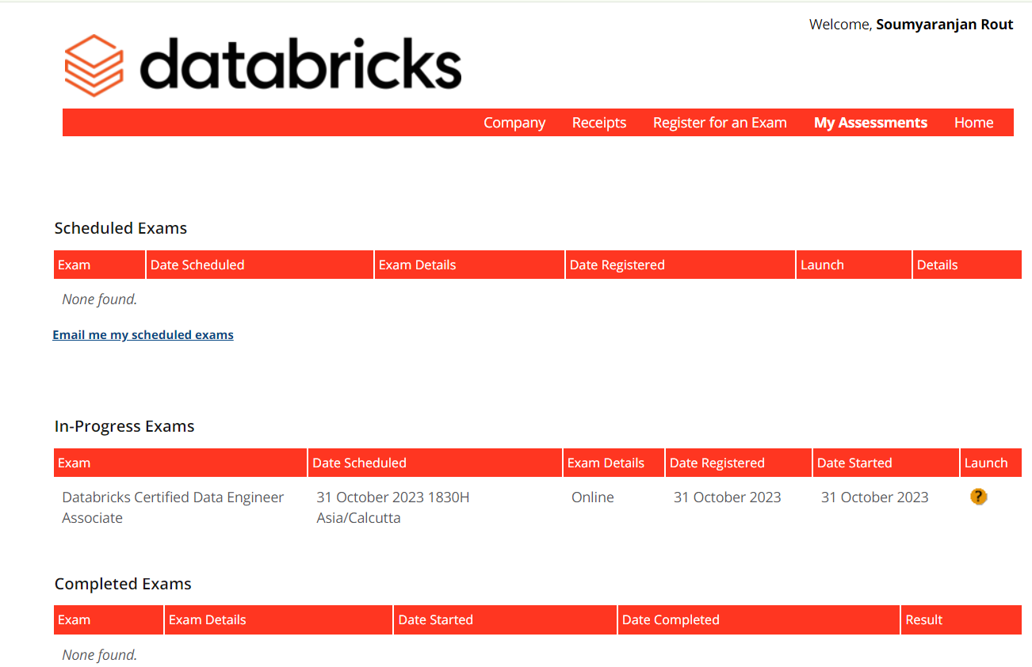1032x667 pixels.
Task: Click the Launch header in In-Progress Exams
Action: pyautogui.click(x=985, y=463)
